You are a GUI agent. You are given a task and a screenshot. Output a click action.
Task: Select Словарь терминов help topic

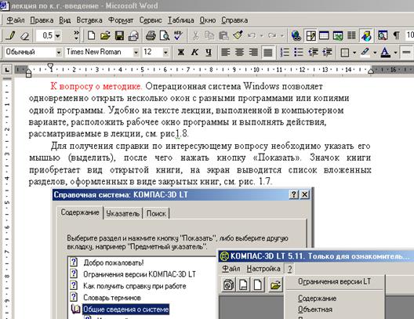pos(112,298)
